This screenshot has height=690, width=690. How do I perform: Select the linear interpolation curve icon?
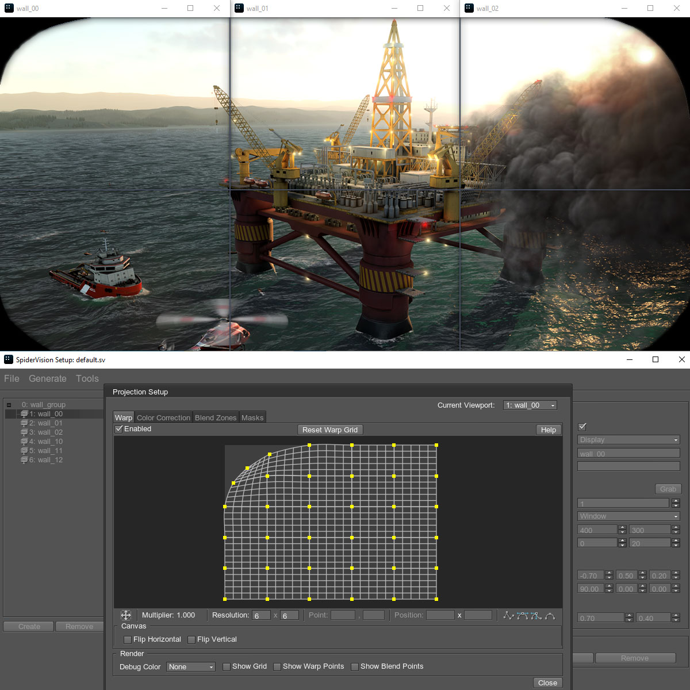click(x=508, y=616)
